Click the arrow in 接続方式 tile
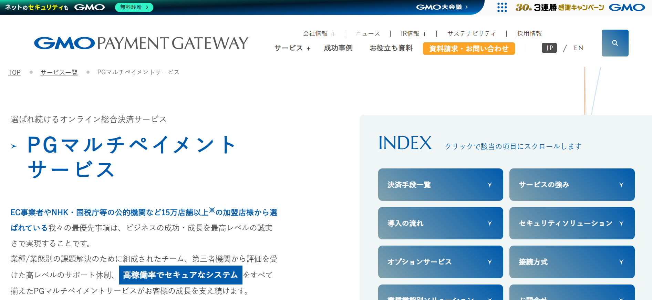Image resolution: width=652 pixels, height=300 pixels. coord(621,262)
